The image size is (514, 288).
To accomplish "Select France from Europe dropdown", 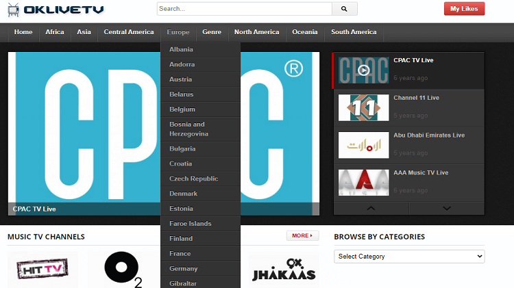I will pyautogui.click(x=200, y=254).
